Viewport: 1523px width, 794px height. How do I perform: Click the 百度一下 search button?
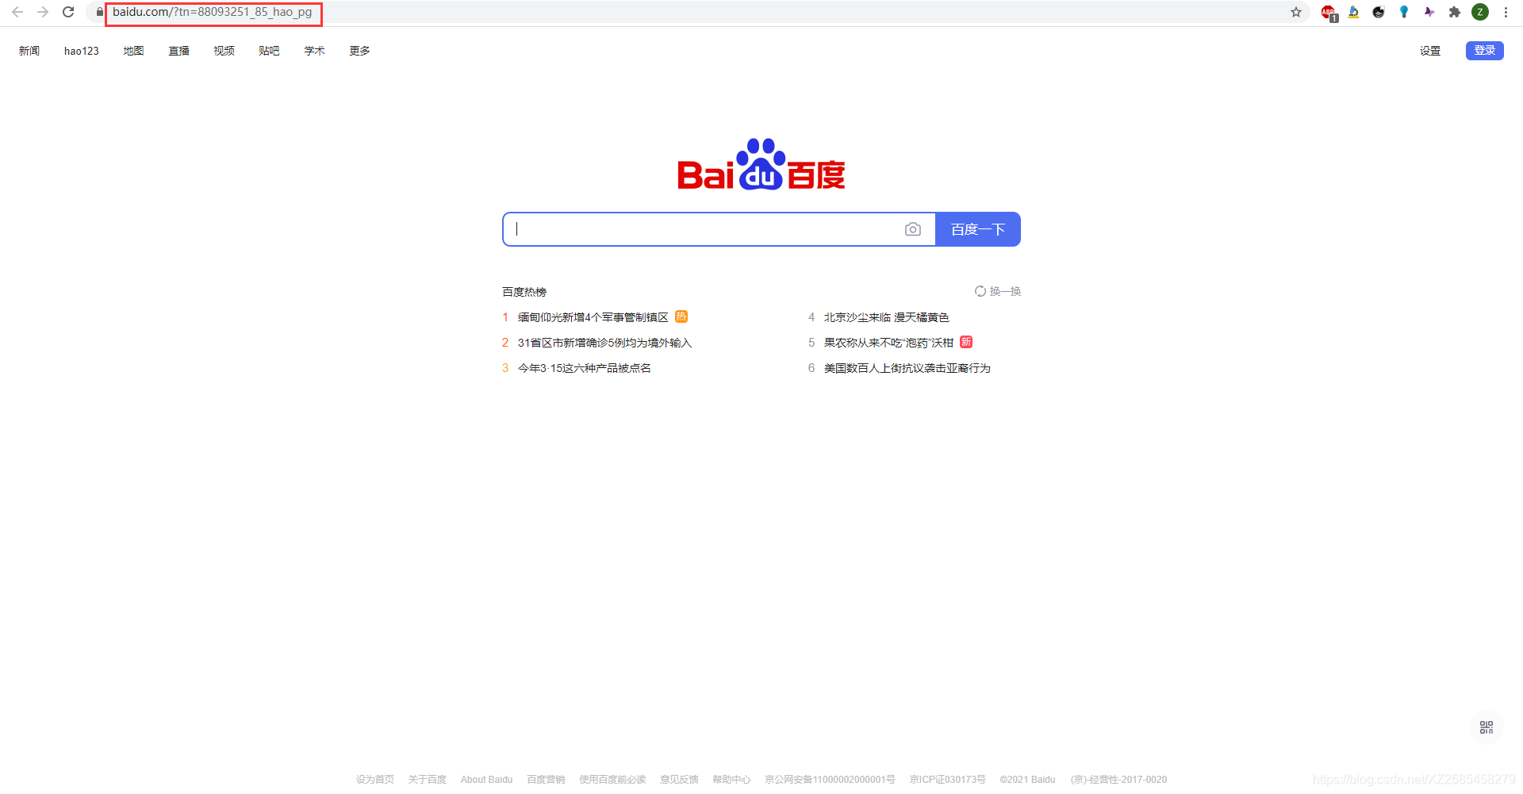pos(977,229)
